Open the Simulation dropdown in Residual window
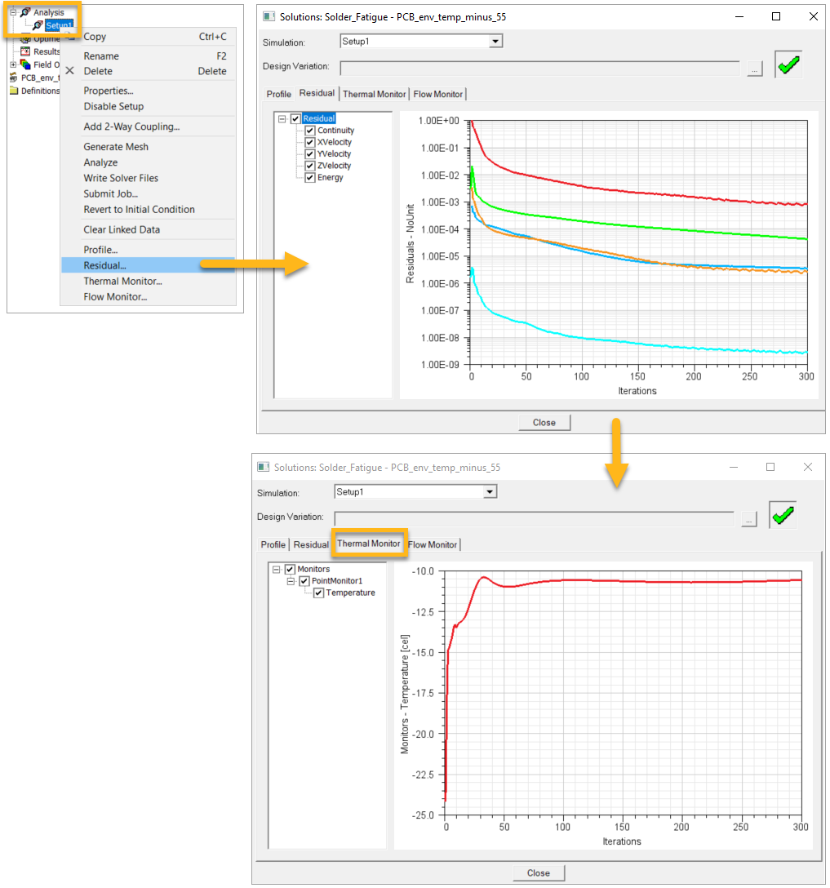The width and height of the screenshot is (830, 888). pyautogui.click(x=495, y=41)
